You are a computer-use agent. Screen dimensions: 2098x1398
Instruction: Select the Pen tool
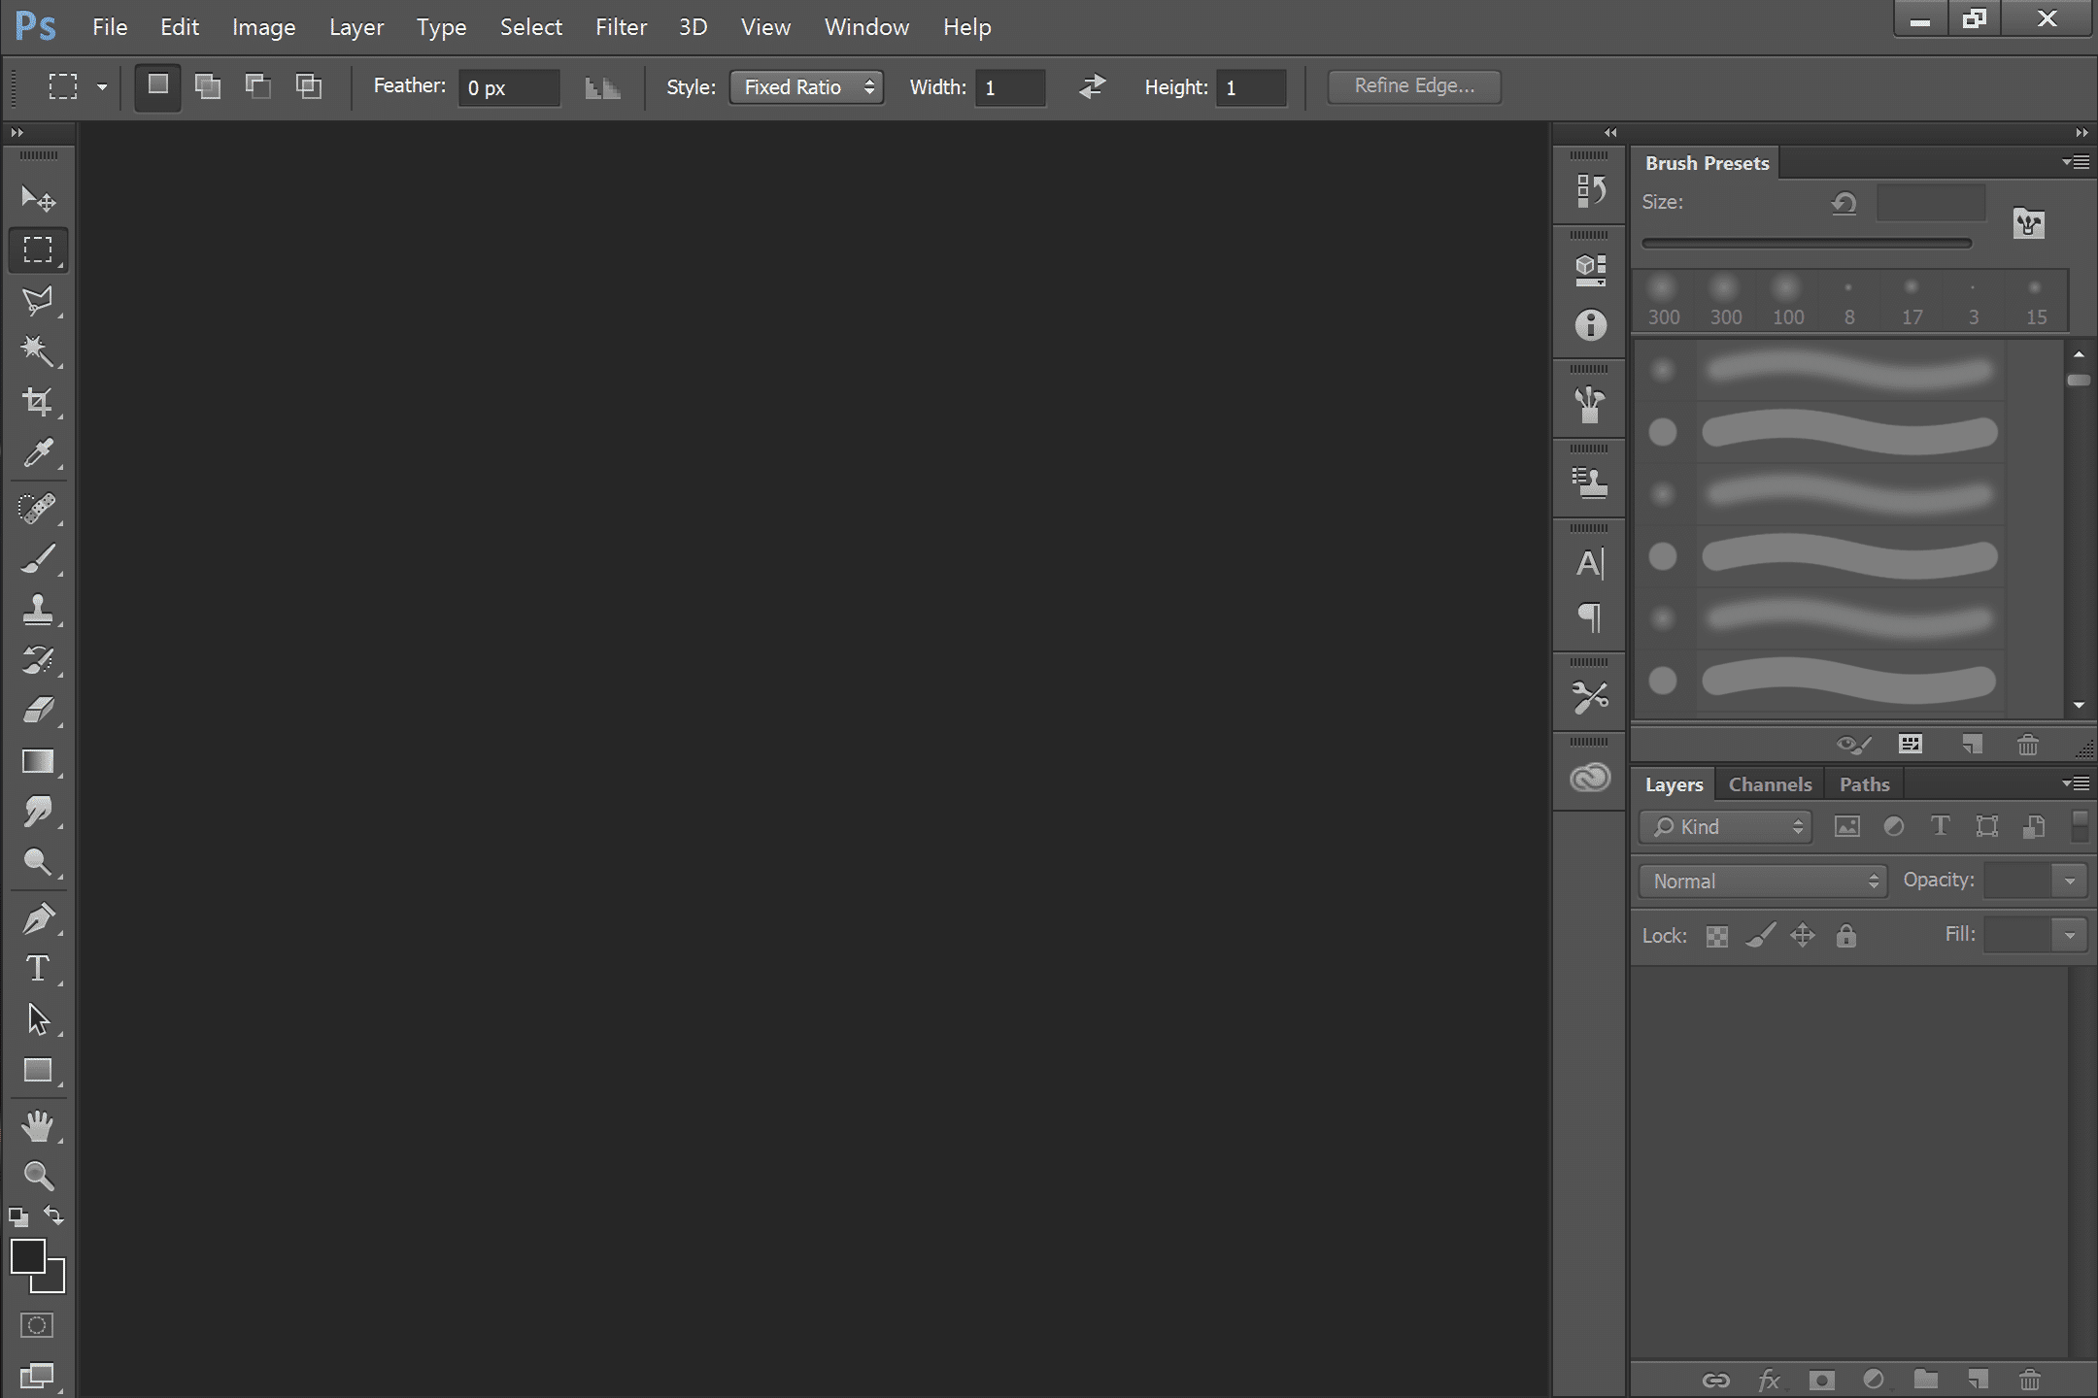(x=38, y=917)
